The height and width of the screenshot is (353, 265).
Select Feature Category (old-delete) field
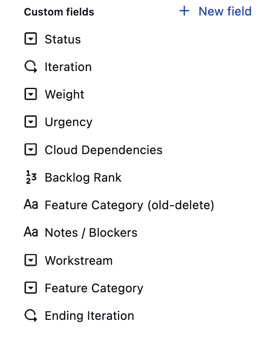coord(129,205)
